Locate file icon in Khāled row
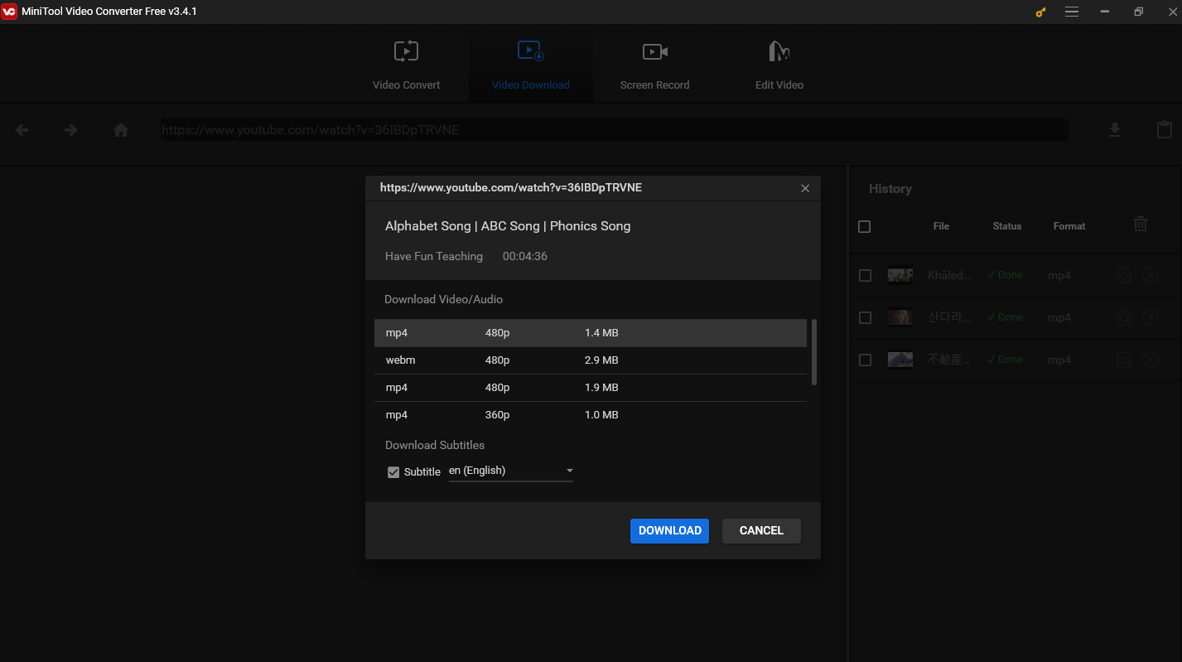1182x662 pixels. click(1124, 275)
